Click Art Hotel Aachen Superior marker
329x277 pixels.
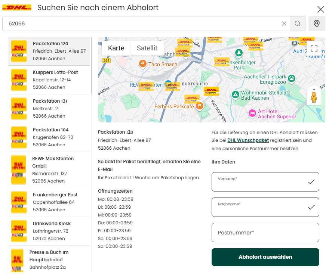pos(252,113)
